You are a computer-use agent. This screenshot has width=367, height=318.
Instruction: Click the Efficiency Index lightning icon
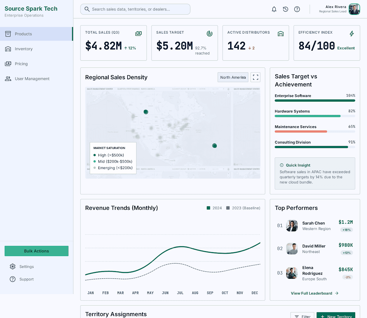tap(352, 34)
